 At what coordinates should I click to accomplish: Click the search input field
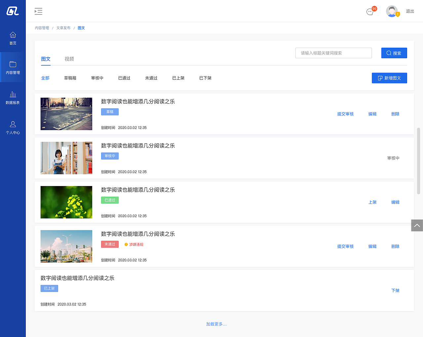(x=333, y=53)
